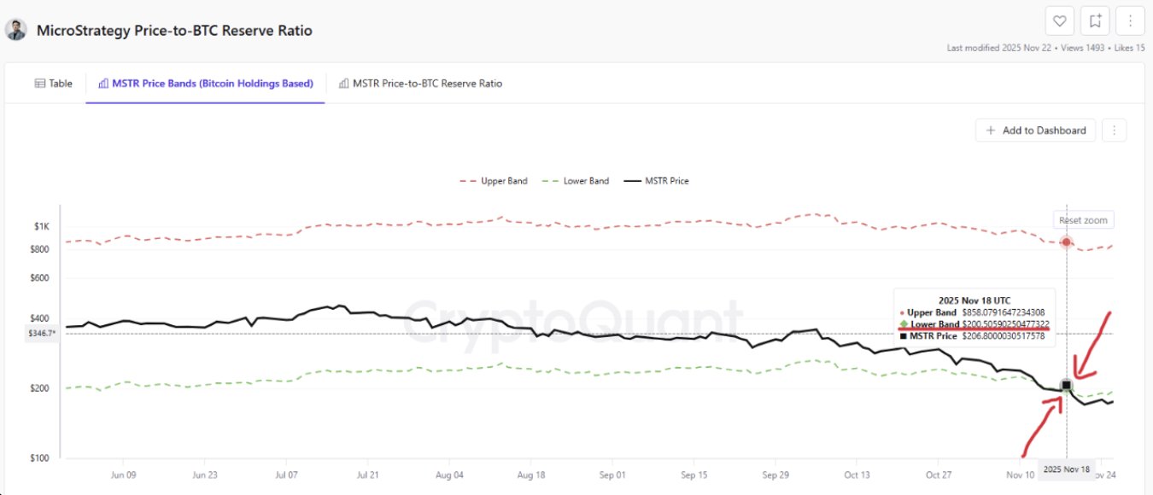Click the Add to Dashboard button
Viewport: 1153px width, 495px height.
(x=1035, y=131)
